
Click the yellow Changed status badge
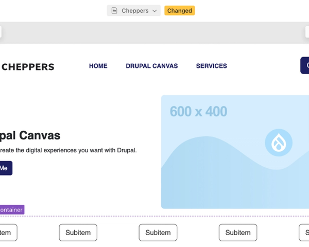(x=180, y=11)
